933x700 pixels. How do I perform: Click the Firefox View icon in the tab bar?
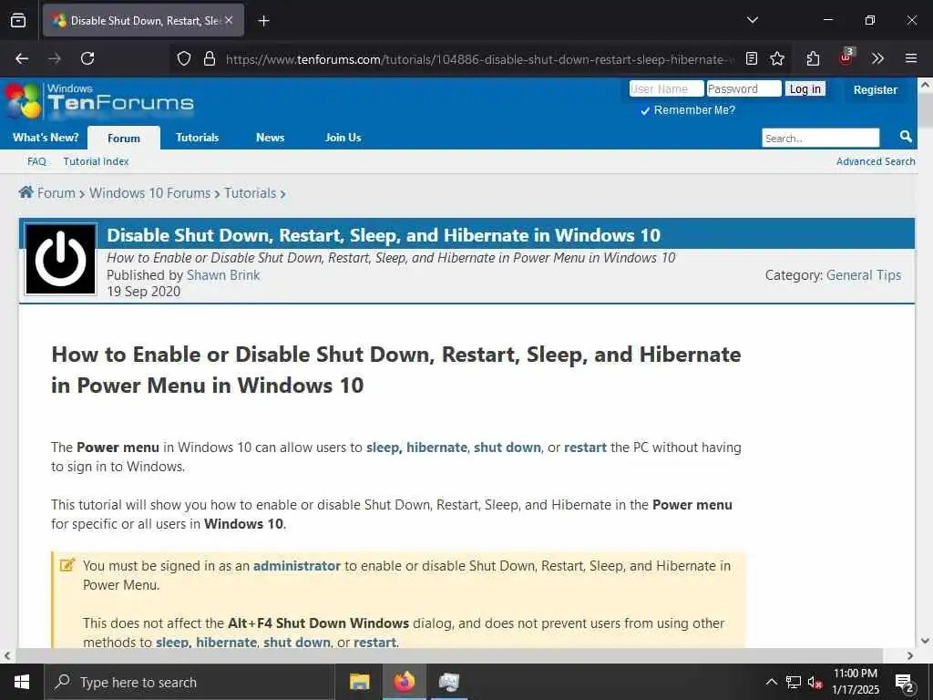pos(18,20)
